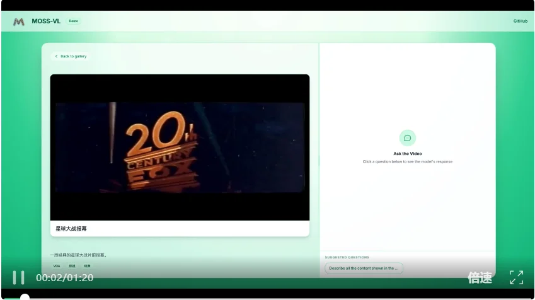Open the 倍速 playback speed menu

(x=480, y=277)
